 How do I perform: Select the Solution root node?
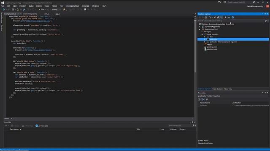(x=218, y=24)
